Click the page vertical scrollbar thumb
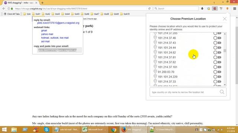The image size is (238, 133). 237,55
